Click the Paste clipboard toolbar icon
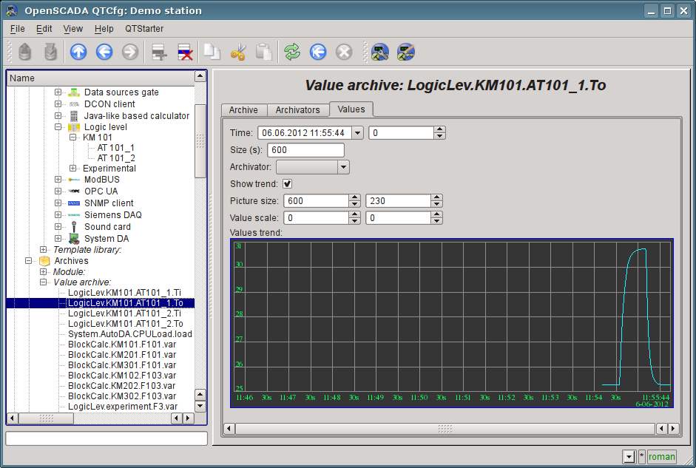 [264, 52]
